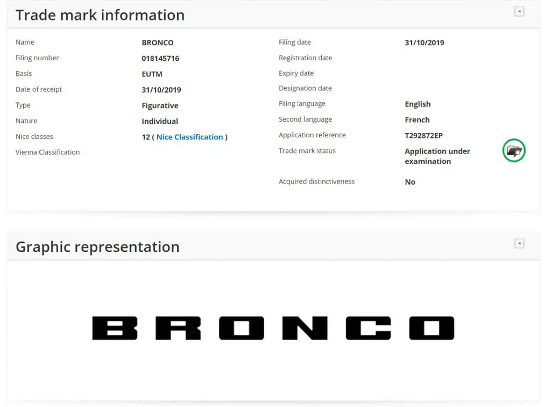Click the Individual nature value

coord(159,121)
